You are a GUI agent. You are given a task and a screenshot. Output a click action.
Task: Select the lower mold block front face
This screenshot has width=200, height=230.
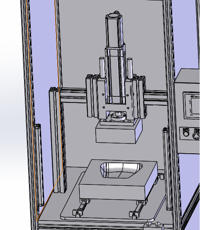[112, 191]
